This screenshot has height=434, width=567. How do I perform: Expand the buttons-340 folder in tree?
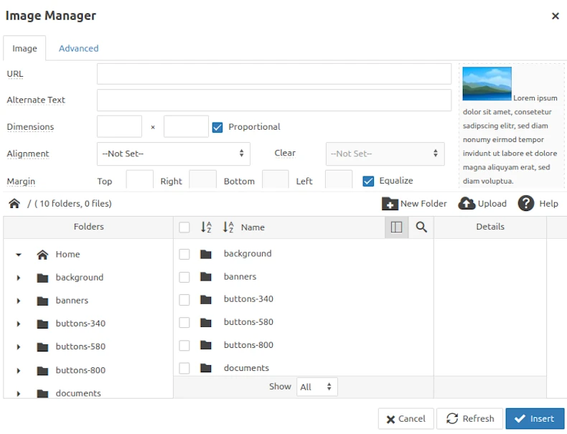point(19,324)
